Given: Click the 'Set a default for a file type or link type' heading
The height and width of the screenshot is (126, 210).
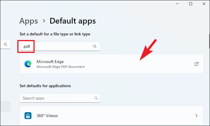Looking at the screenshot, I should click(x=55, y=34).
